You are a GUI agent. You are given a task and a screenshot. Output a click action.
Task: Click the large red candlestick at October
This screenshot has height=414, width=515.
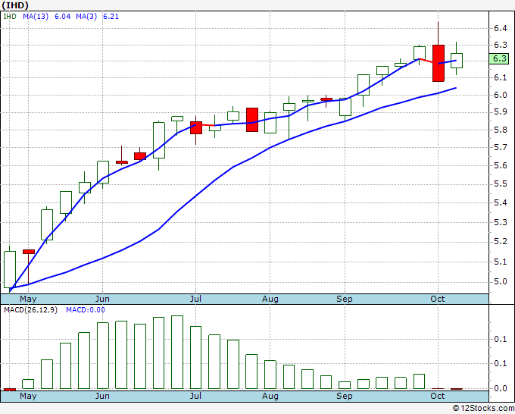pos(439,63)
